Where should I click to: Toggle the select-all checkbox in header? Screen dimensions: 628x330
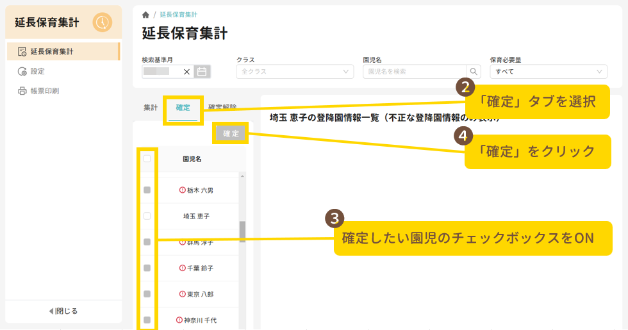[x=147, y=158]
